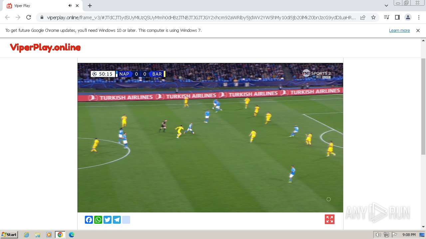This screenshot has height=239, width=426.
Task: Reload the current page
Action: coord(29,17)
